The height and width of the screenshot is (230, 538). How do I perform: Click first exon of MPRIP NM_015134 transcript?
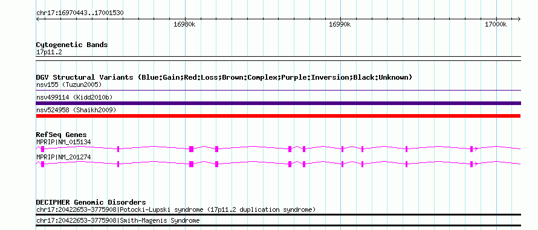point(42,149)
